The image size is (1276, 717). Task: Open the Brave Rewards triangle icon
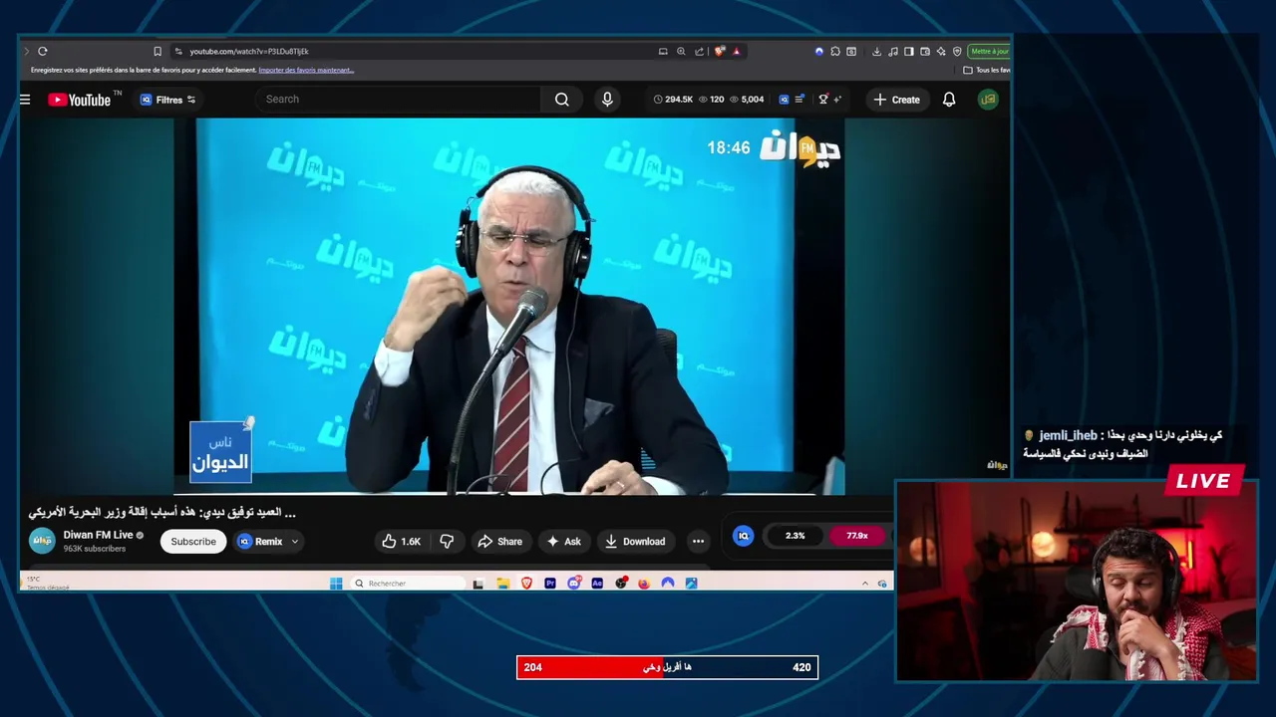click(x=737, y=51)
